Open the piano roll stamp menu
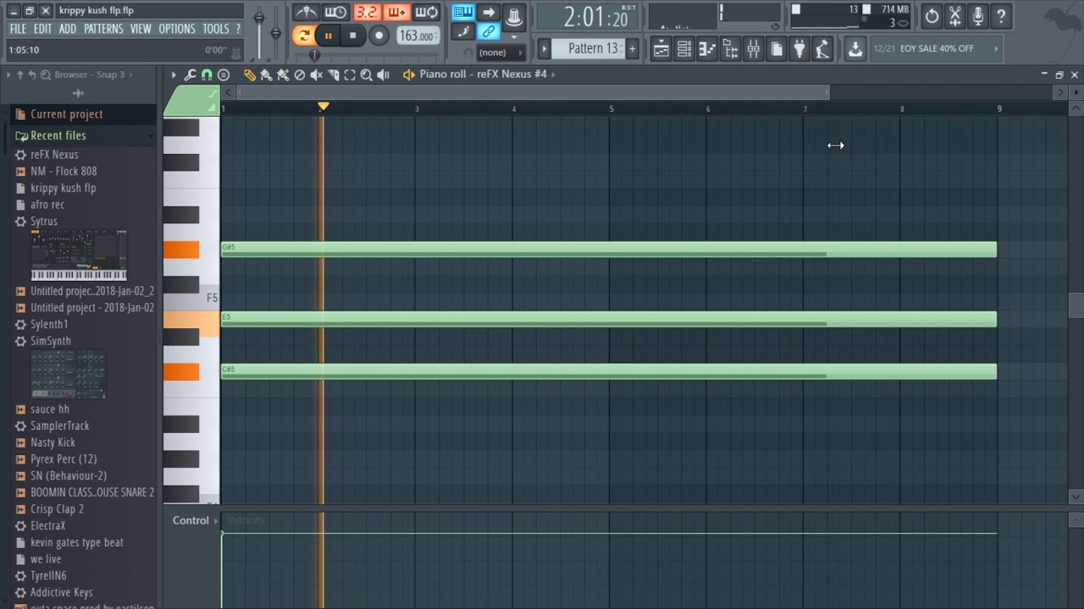 click(x=224, y=74)
